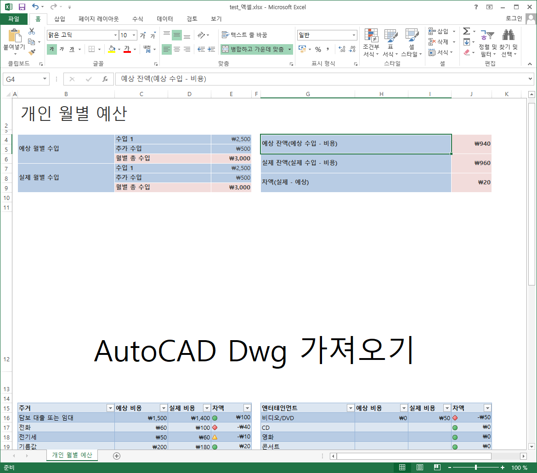Click the Cut scissors icon
The image size is (537, 473).
pos(32,32)
